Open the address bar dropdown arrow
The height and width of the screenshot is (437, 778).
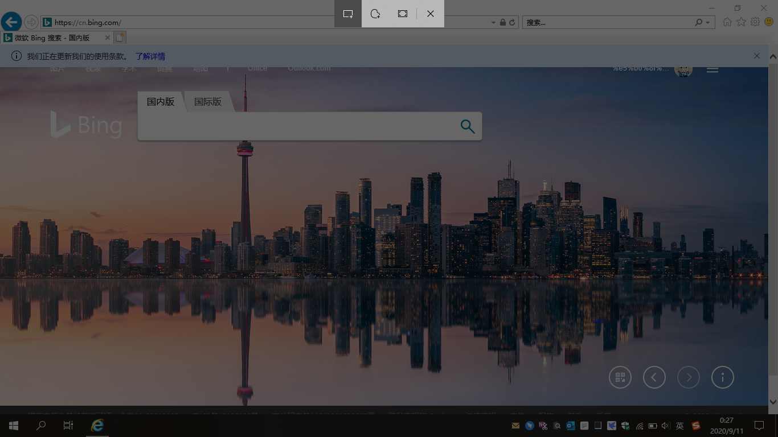(493, 23)
